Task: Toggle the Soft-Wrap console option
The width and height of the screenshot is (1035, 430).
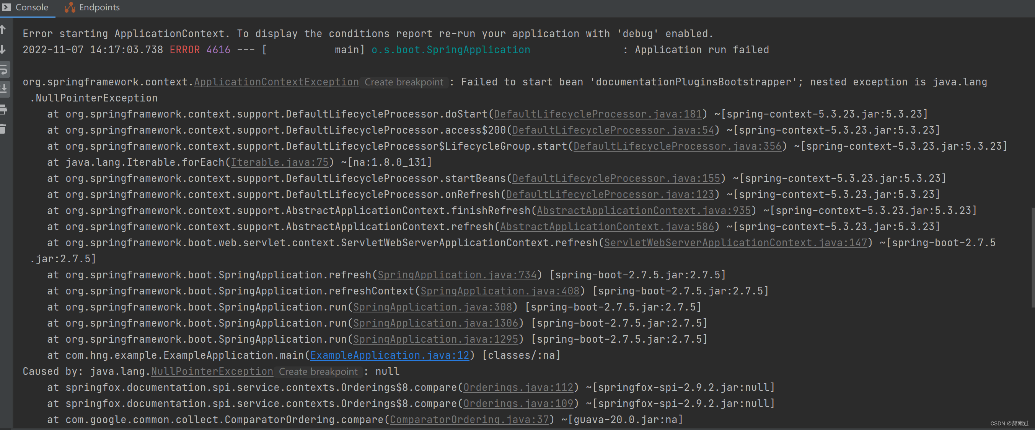Action: (x=4, y=69)
